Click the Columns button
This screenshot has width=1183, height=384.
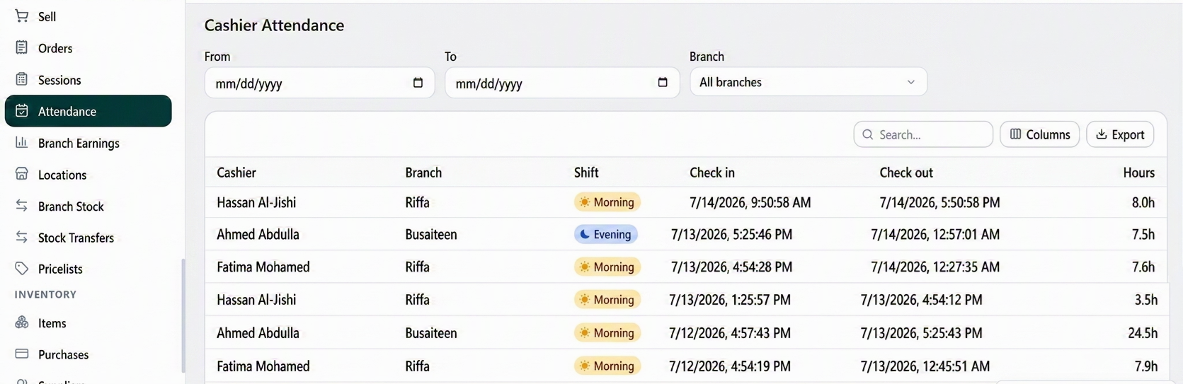1039,134
